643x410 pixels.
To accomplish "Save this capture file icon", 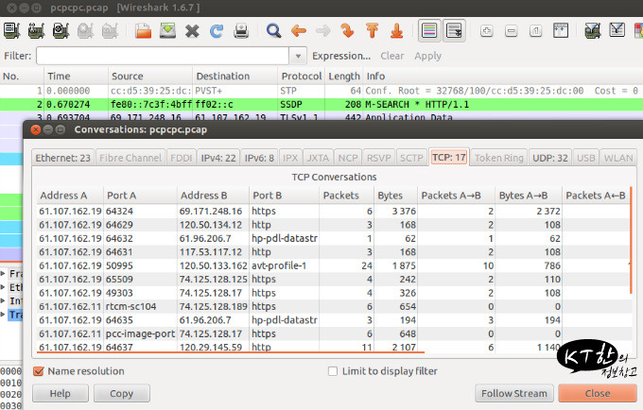I will click(167, 31).
